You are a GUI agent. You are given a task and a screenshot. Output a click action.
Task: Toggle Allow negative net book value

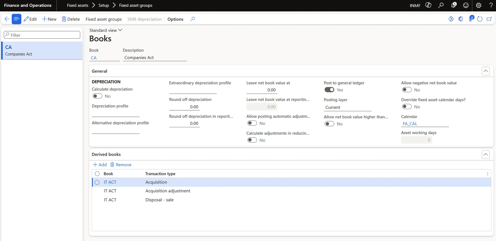click(407, 90)
